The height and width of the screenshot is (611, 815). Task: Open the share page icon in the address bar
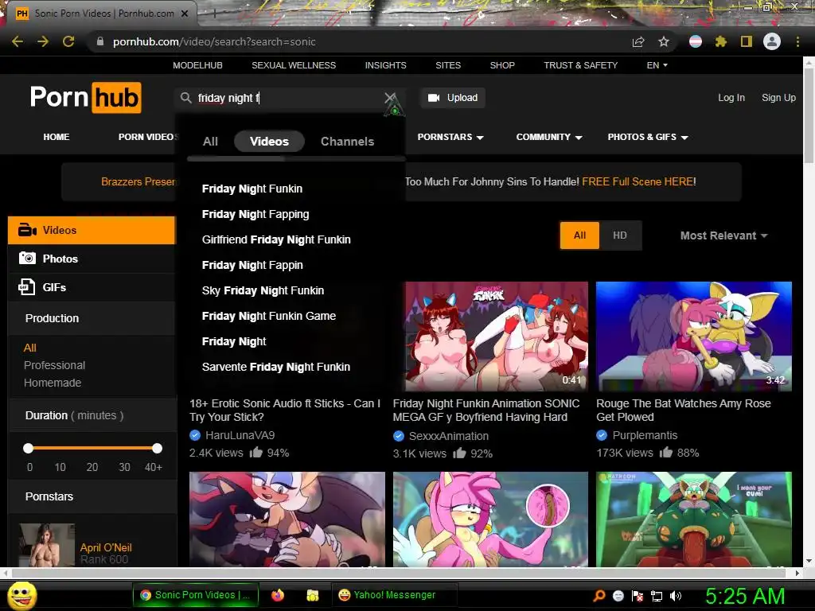[x=638, y=41]
